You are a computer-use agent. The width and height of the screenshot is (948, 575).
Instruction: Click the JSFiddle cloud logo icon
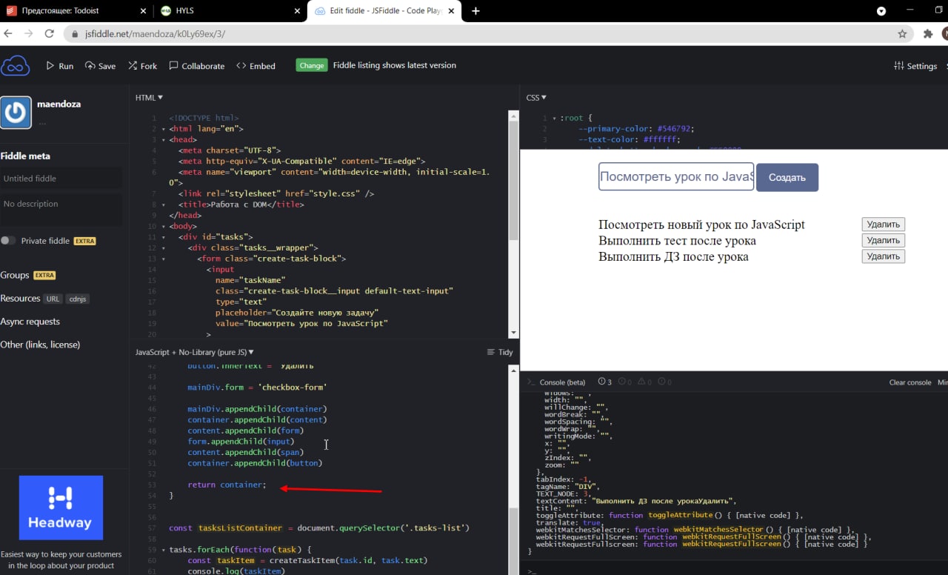point(15,65)
